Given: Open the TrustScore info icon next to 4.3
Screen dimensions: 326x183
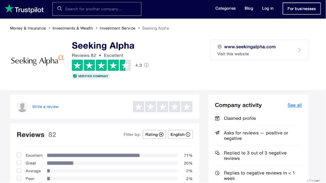Looking at the screenshot, I should pos(146,65).
